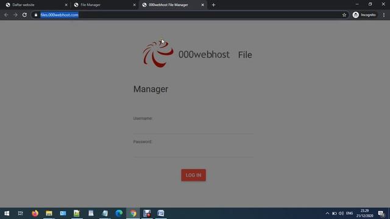Image resolution: width=390 pixels, height=219 pixels.
Task: Go forward to the next page
Action: click(15, 15)
